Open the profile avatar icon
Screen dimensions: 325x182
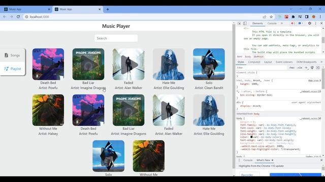[314, 17]
